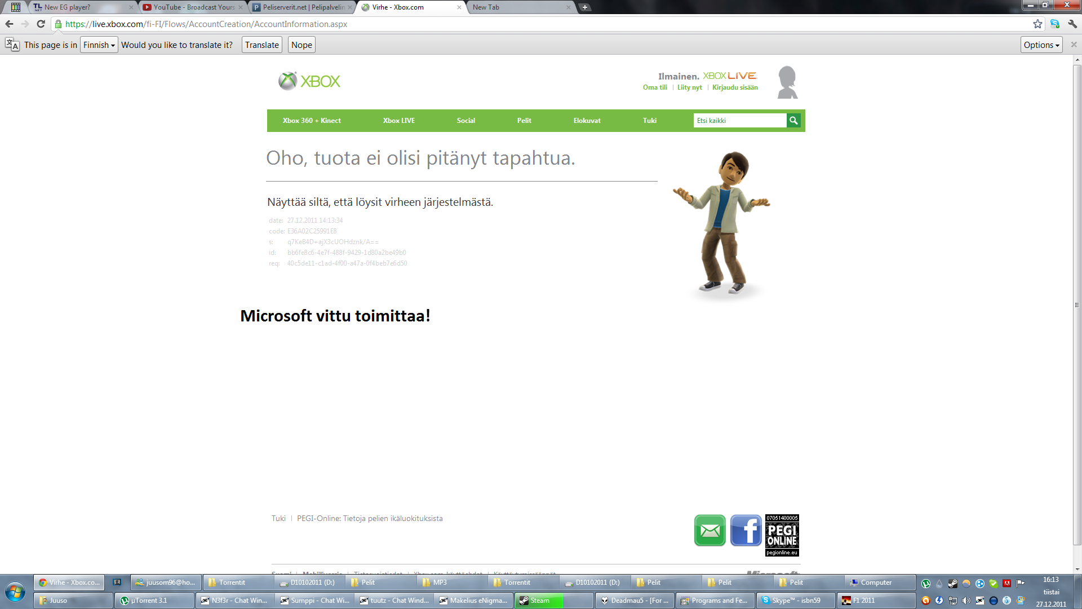This screenshot has width=1082, height=609.
Task: Click the Etsi kaikki search field
Action: [x=740, y=120]
